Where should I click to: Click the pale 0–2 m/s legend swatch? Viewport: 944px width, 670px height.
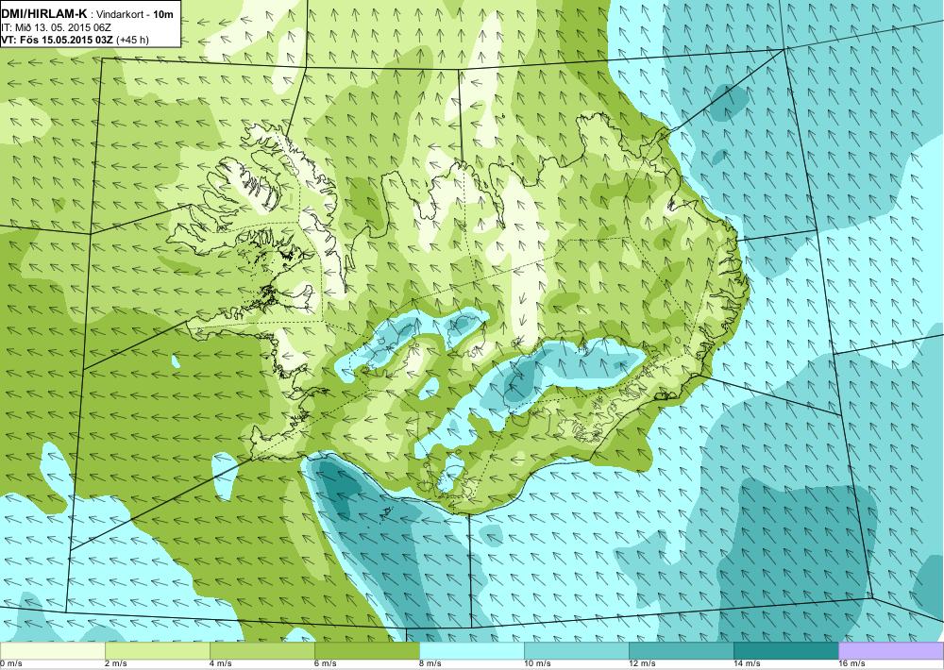pos(52,650)
